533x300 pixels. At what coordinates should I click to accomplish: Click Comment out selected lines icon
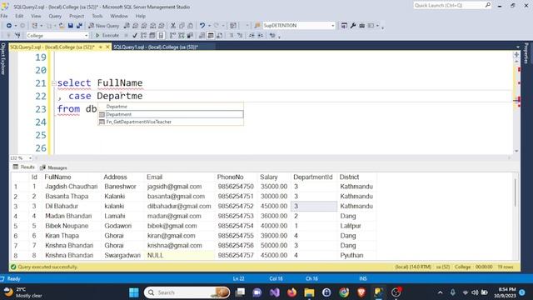pyautogui.click(x=232, y=35)
